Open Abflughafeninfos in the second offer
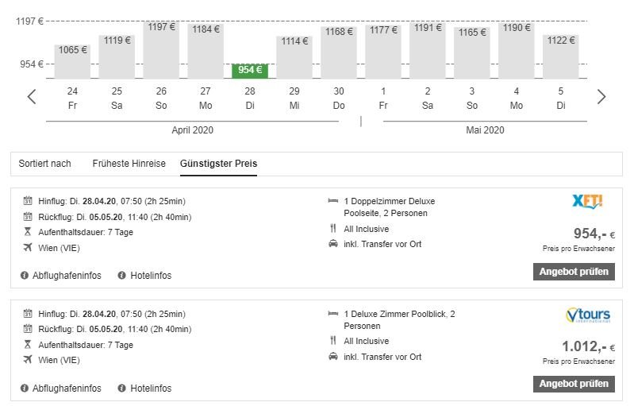Screen dimensions: 634x406 67,388
